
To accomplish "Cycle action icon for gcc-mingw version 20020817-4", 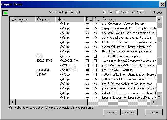I will (x=61, y=61).
